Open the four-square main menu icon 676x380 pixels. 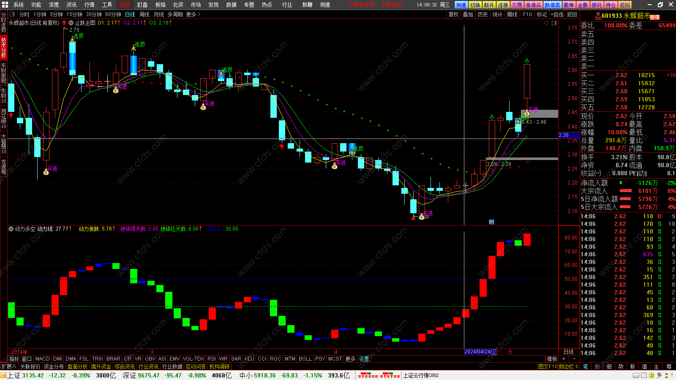[5, 5]
